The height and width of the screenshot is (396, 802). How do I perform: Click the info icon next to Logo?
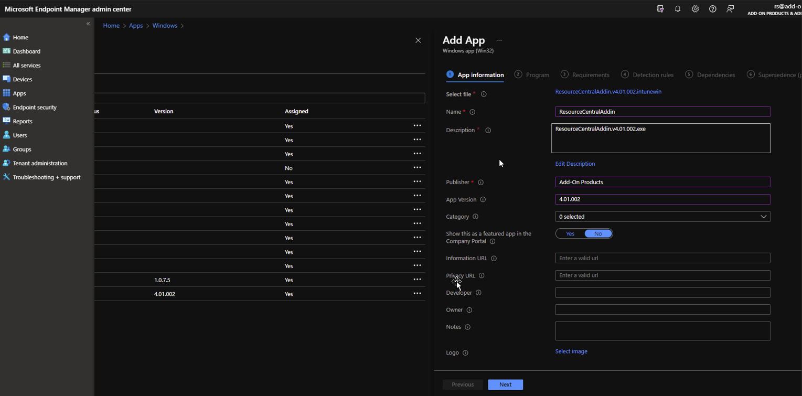point(465,353)
